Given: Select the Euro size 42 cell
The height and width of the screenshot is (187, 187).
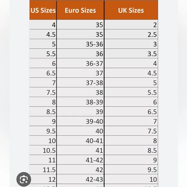Looking at the screenshot, I should point(80,170).
